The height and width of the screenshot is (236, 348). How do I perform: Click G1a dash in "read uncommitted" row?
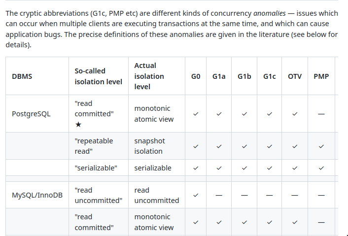(219, 195)
